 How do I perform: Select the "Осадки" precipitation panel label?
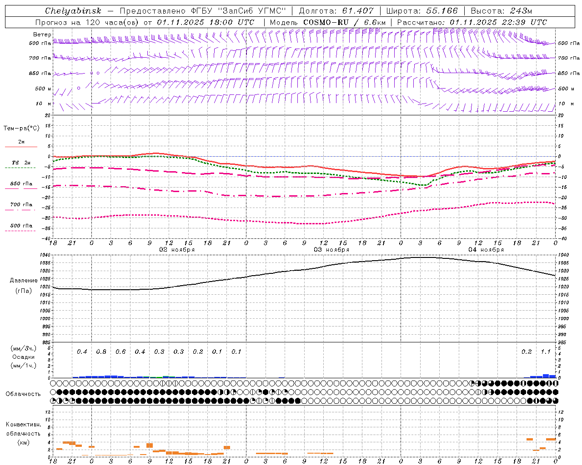pyautogui.click(x=23, y=357)
